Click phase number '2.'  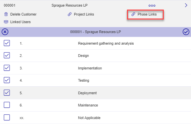click(x=21, y=56)
